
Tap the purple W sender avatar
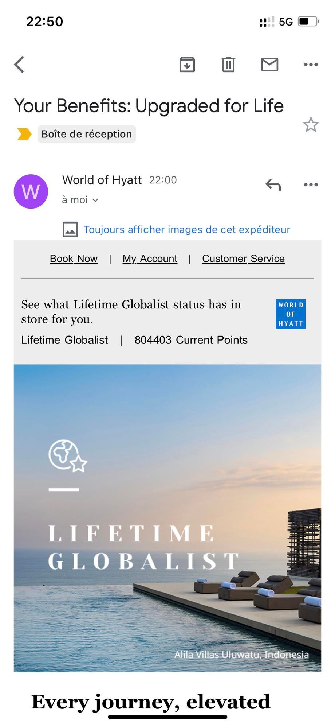click(31, 191)
